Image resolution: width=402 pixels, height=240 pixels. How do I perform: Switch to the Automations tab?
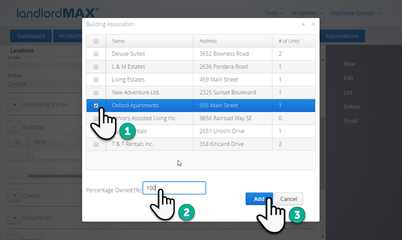click(x=342, y=36)
